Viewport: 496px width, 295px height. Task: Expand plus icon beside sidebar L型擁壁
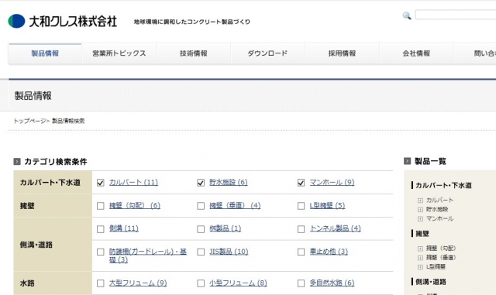[x=420, y=267]
